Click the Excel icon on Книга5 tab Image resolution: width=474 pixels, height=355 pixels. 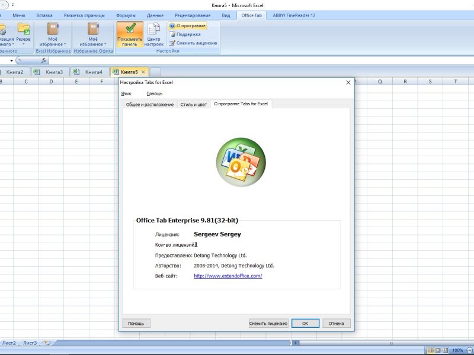click(x=115, y=72)
